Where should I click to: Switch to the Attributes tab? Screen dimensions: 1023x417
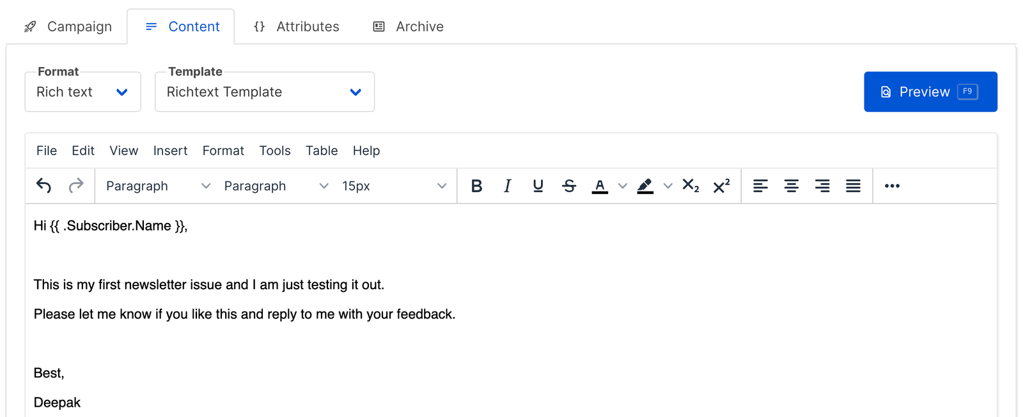click(x=296, y=27)
